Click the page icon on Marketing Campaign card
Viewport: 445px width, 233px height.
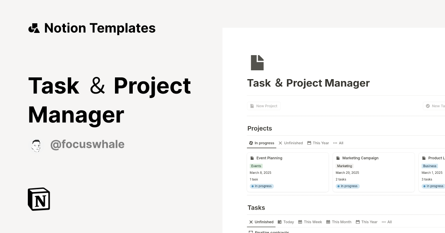[338, 158]
